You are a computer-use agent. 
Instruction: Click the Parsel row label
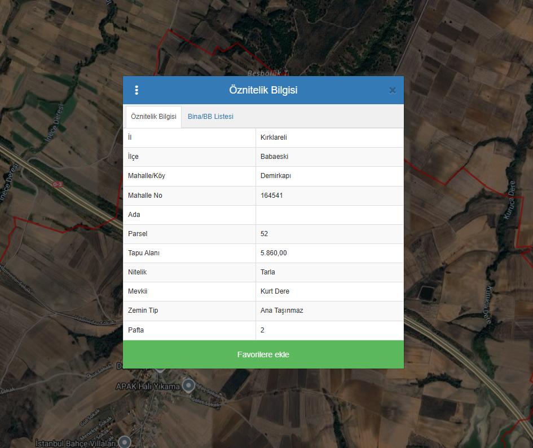coord(138,234)
